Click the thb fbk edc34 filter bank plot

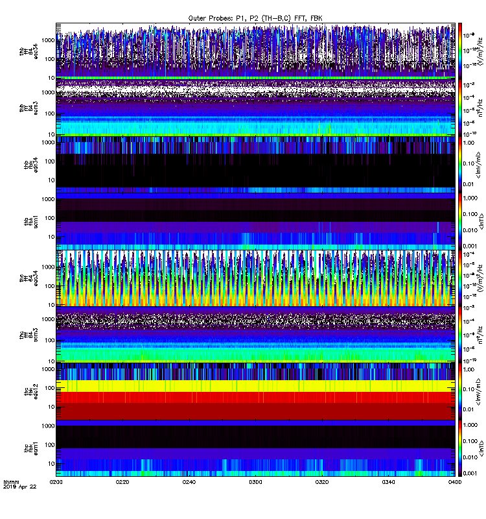pyautogui.click(x=255, y=165)
